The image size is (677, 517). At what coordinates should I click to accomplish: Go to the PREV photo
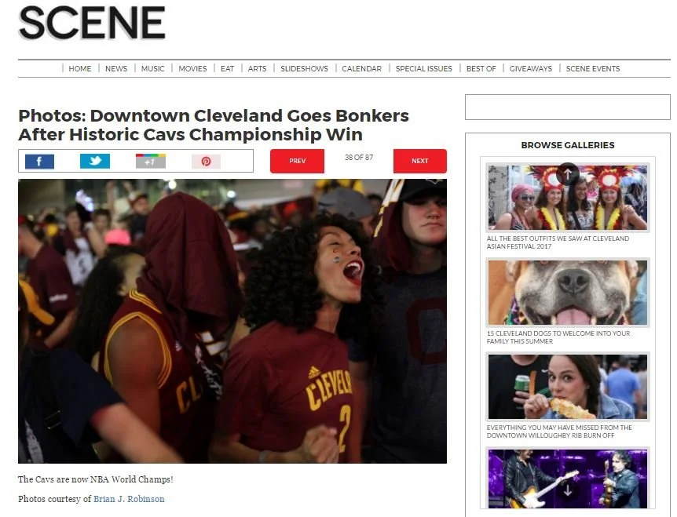[297, 161]
